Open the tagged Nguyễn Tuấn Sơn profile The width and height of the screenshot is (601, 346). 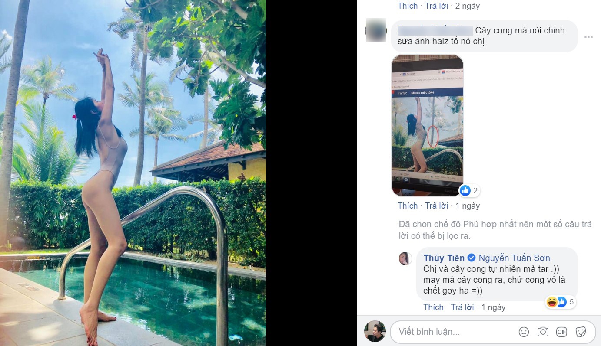click(x=514, y=258)
